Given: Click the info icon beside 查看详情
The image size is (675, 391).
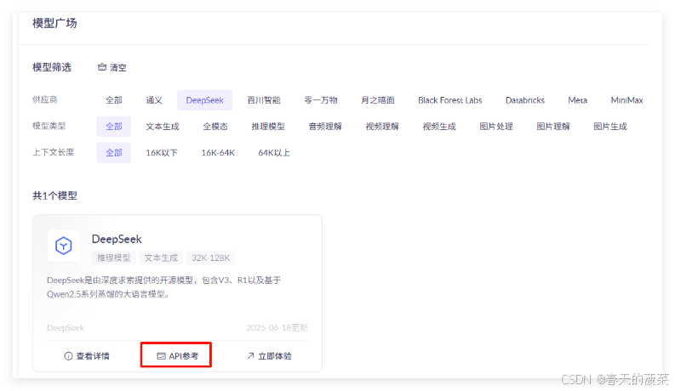Looking at the screenshot, I should pyautogui.click(x=68, y=356).
